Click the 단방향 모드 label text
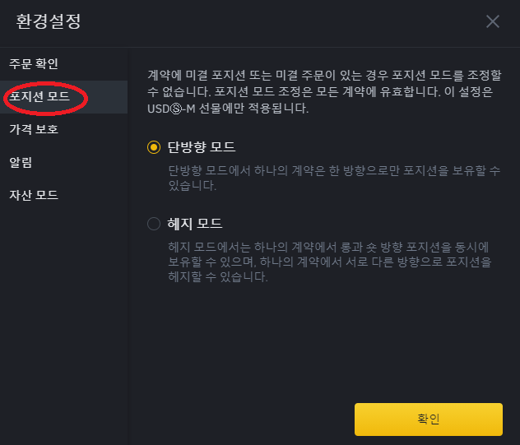This screenshot has width=520, height=445. coord(202,147)
